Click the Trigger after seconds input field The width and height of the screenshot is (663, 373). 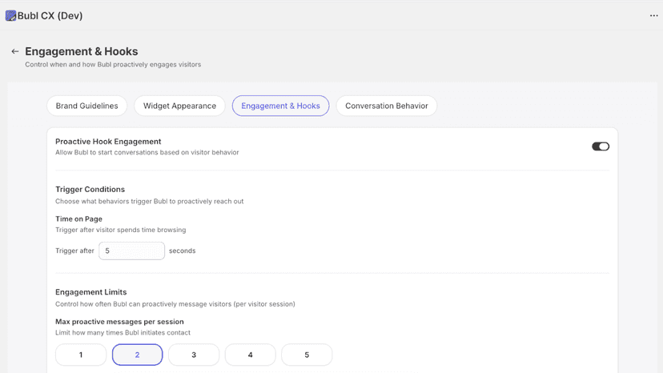pos(131,251)
